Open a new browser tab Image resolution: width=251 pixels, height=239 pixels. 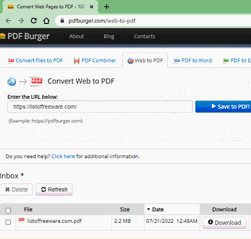tap(107, 7)
